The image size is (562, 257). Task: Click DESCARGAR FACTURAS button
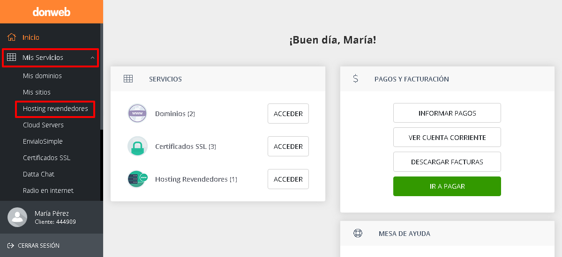[447, 162]
